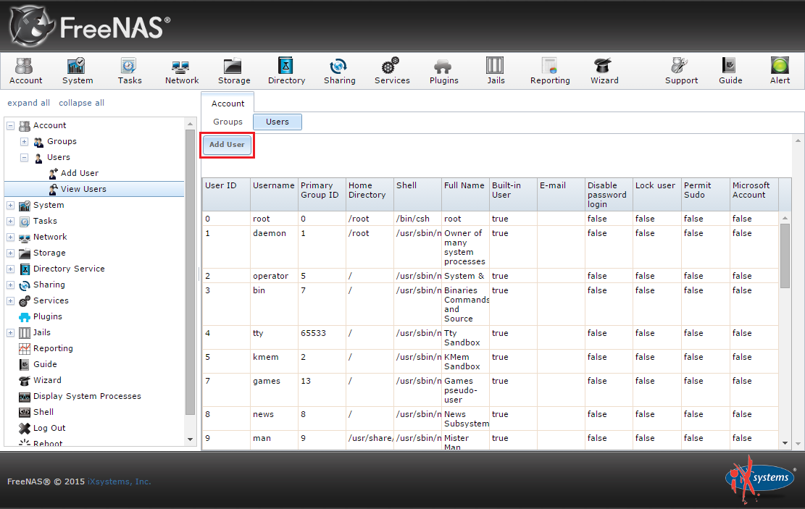Expand the System tree node

(x=10, y=205)
